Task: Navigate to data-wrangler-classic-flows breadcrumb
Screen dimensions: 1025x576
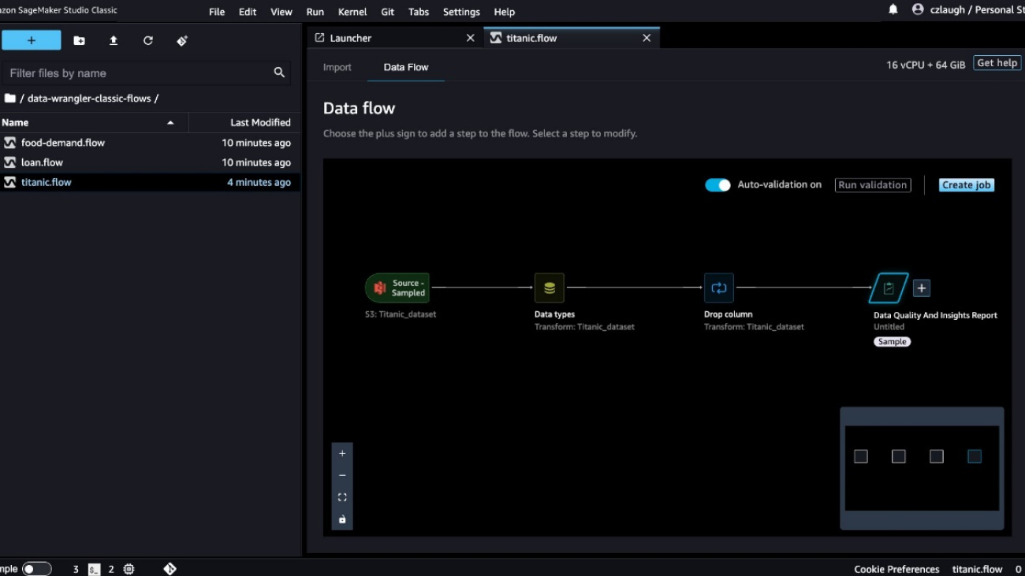Action: point(89,98)
